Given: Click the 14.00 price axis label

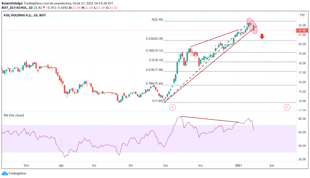Looking at the screenshot, I should pyautogui.click(x=302, y=101).
